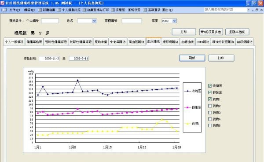This screenshot has width=264, height=162.
Task: Click the 1月15 x-axis label
Action: pyautogui.click(x=107, y=147)
